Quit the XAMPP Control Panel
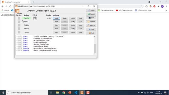 91,33
